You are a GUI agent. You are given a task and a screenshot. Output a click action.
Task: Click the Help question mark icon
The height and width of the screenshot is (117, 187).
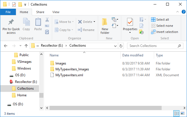(183, 12)
